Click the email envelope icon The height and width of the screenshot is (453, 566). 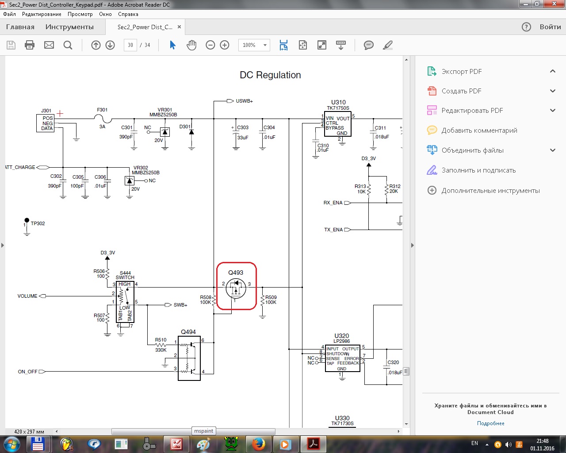pyautogui.click(x=49, y=45)
